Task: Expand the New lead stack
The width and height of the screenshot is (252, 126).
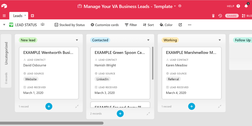Action: coord(77,106)
